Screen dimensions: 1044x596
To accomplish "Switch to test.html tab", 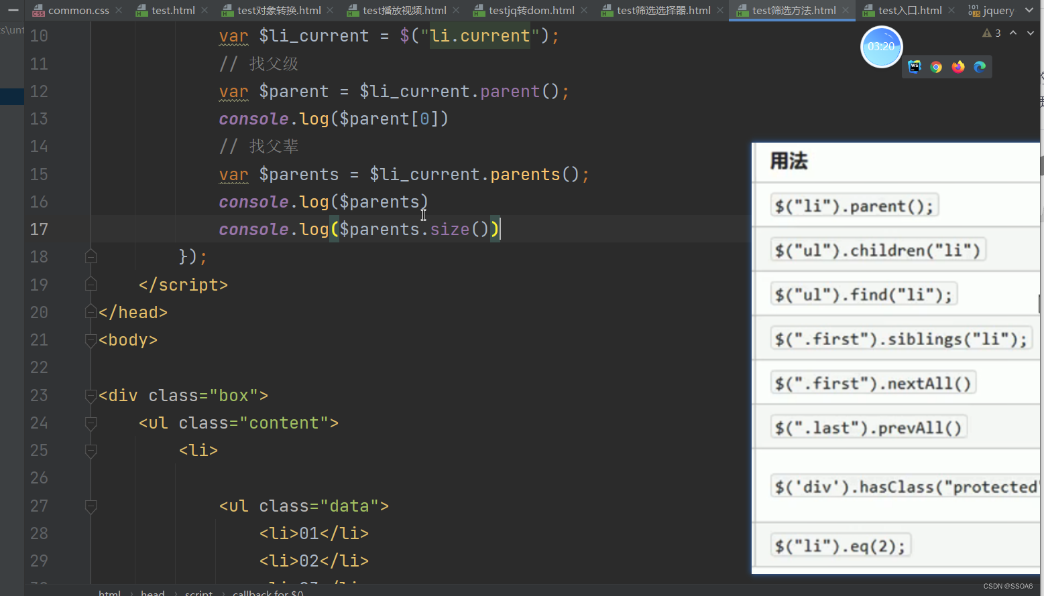I will click(173, 10).
